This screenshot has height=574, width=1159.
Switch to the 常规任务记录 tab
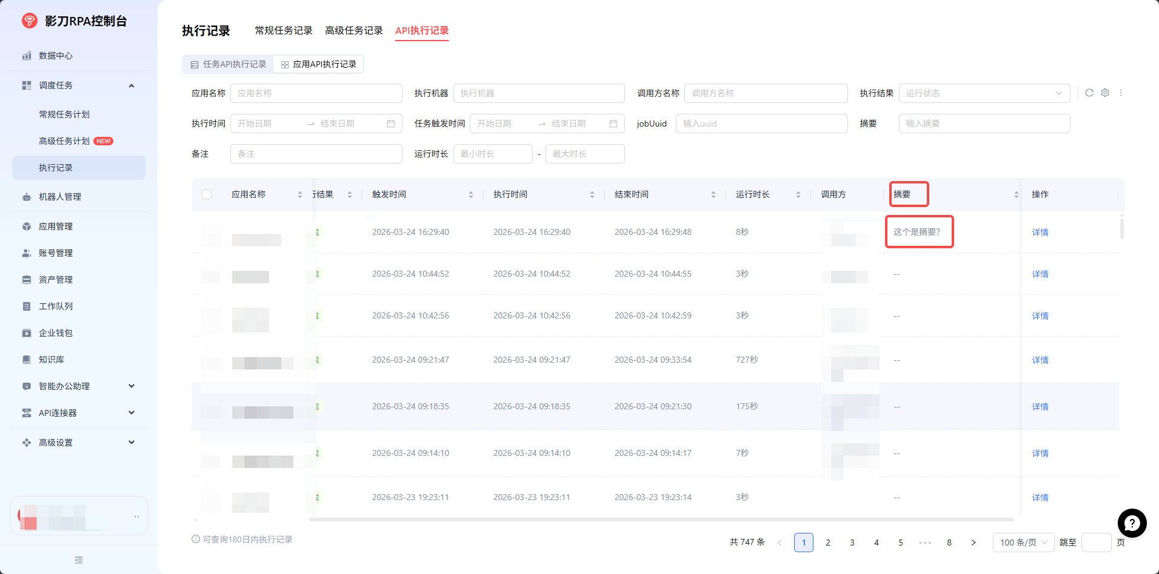pyautogui.click(x=284, y=30)
